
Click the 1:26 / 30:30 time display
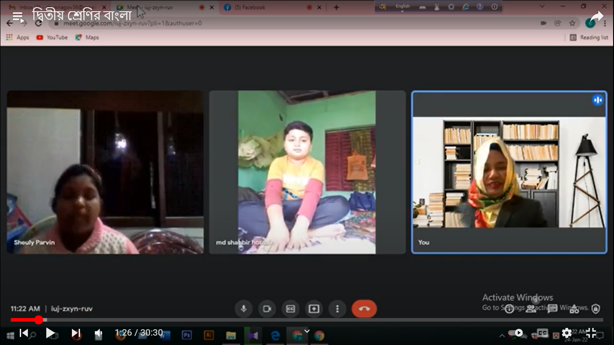pyautogui.click(x=138, y=333)
